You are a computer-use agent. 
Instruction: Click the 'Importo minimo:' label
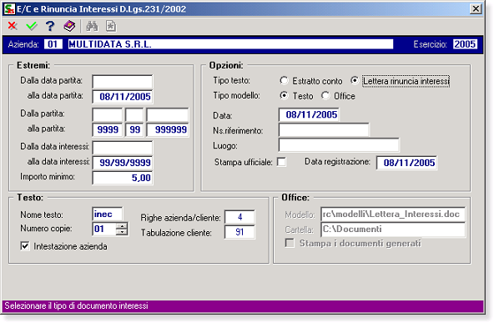click(x=48, y=176)
